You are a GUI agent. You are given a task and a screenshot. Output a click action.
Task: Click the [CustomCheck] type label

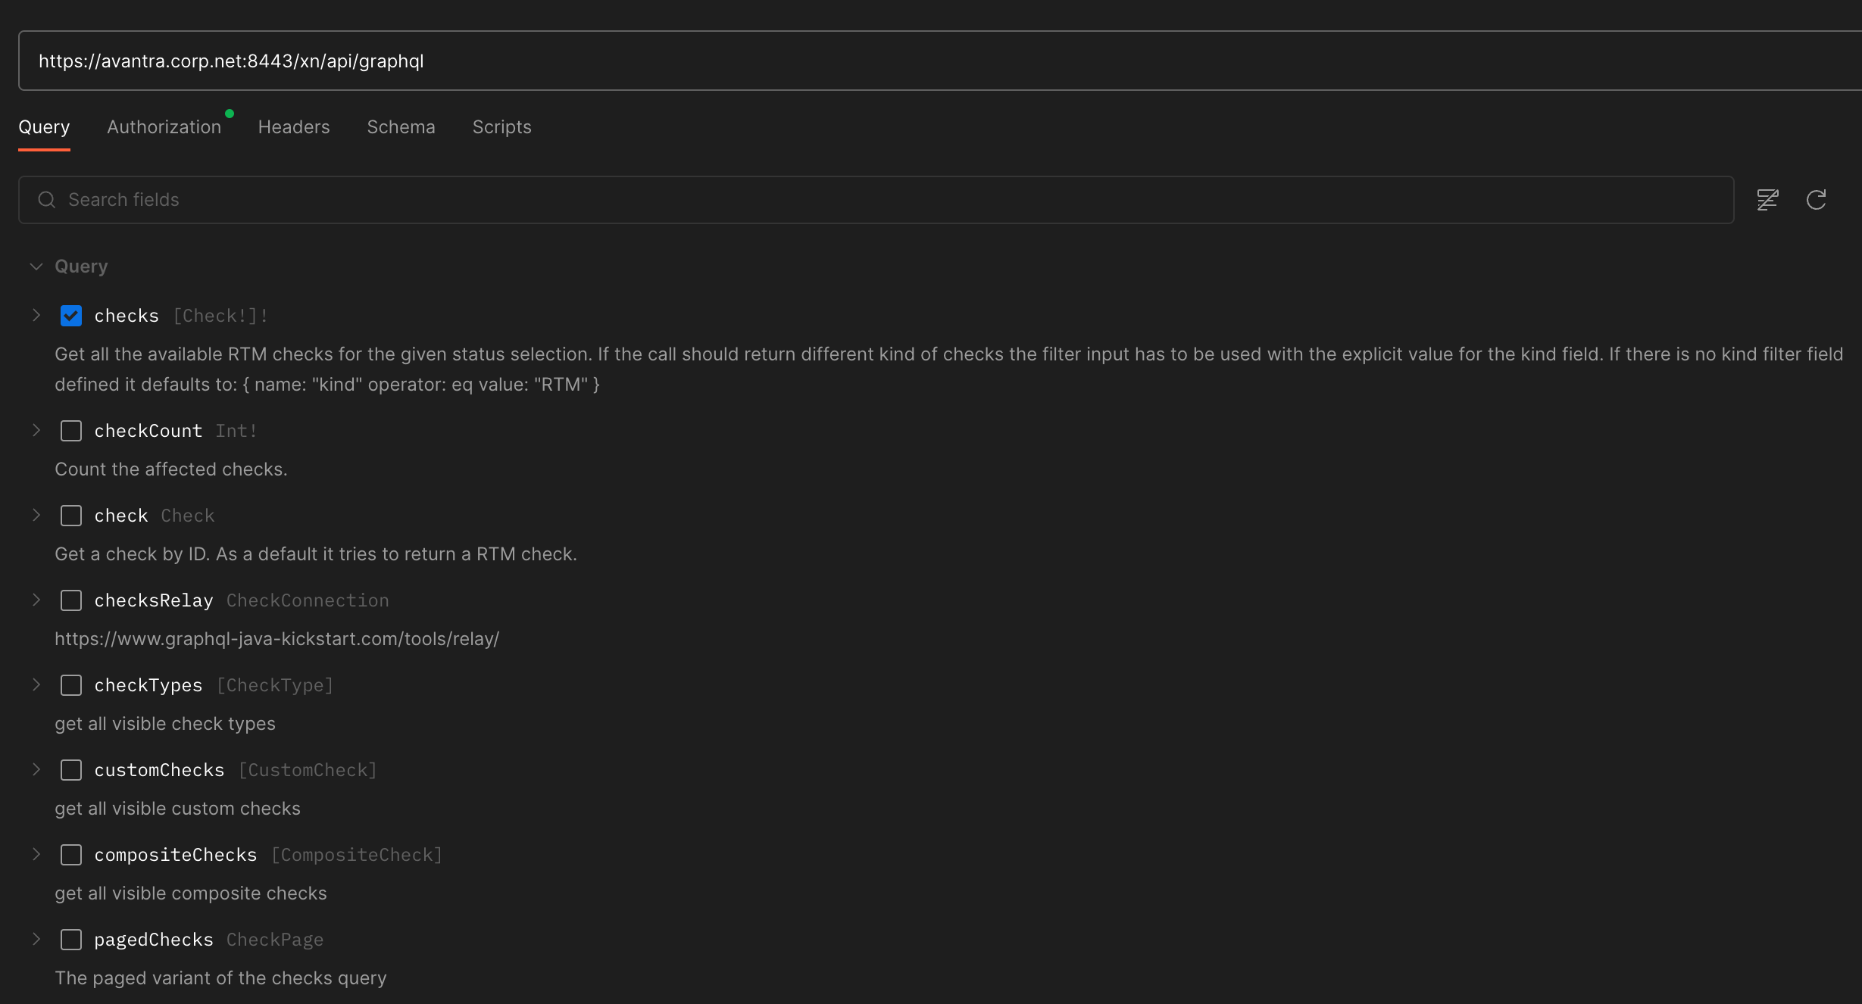pyautogui.click(x=308, y=770)
